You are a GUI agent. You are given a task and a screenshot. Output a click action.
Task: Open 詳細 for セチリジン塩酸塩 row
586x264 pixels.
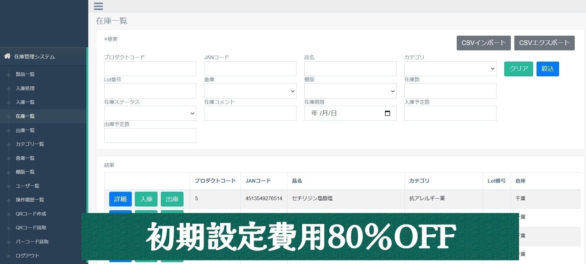click(120, 199)
